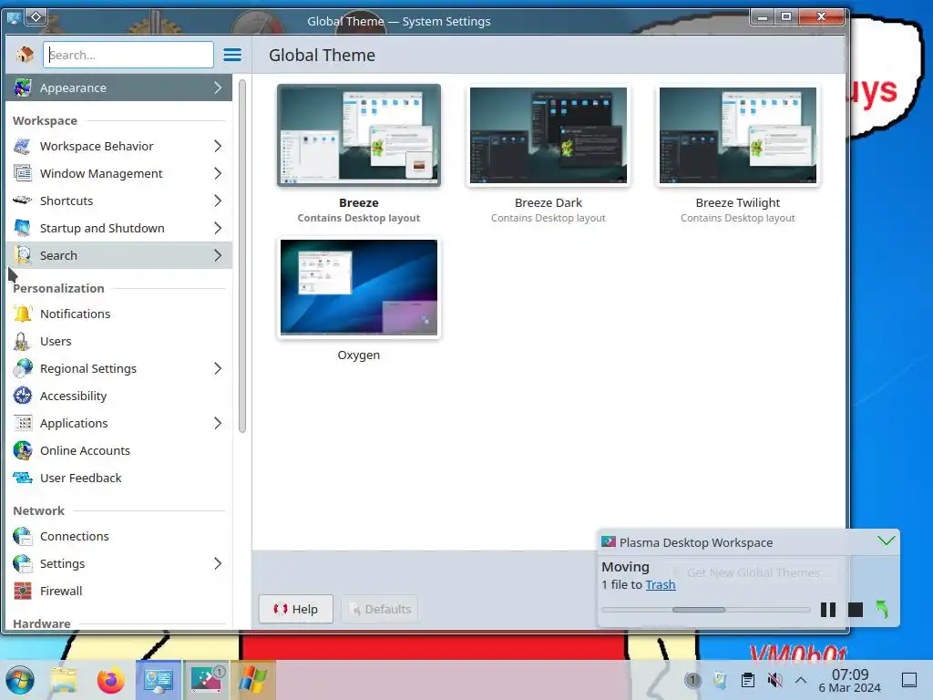Click the Users icon
Screen dimensions: 933x700
tap(23, 341)
